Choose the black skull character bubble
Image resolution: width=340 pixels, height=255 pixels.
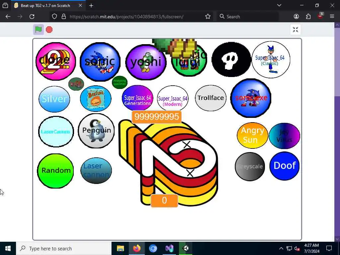231,59
